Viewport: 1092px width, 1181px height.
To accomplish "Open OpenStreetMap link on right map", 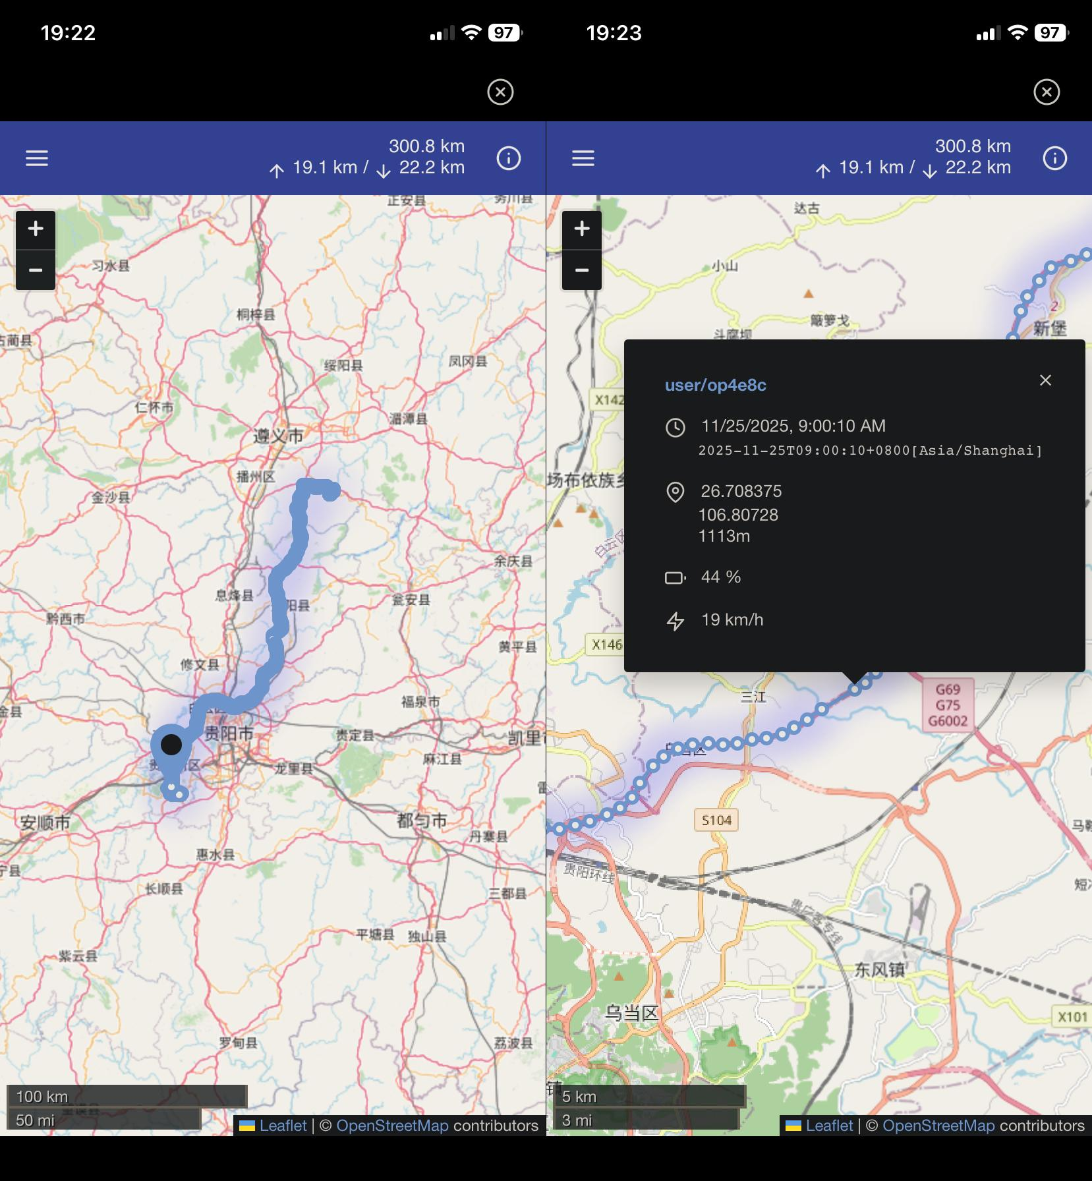I will [938, 1125].
